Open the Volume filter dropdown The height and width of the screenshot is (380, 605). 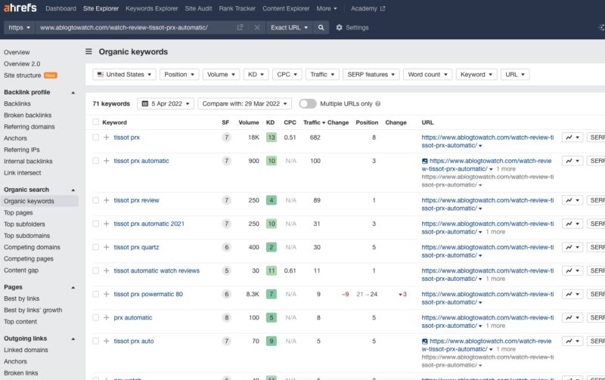click(x=221, y=74)
